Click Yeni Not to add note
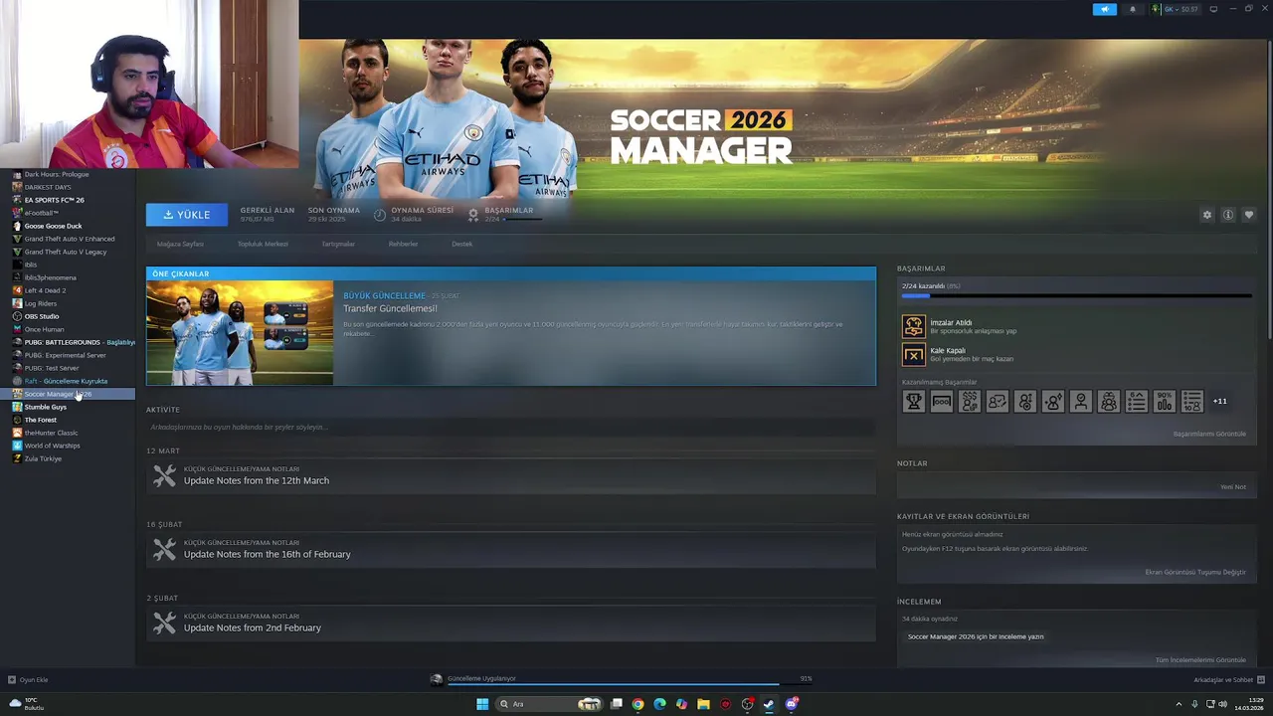The height and width of the screenshot is (716, 1273). point(1233,486)
